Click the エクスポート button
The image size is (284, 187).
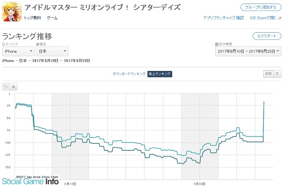tap(267, 36)
